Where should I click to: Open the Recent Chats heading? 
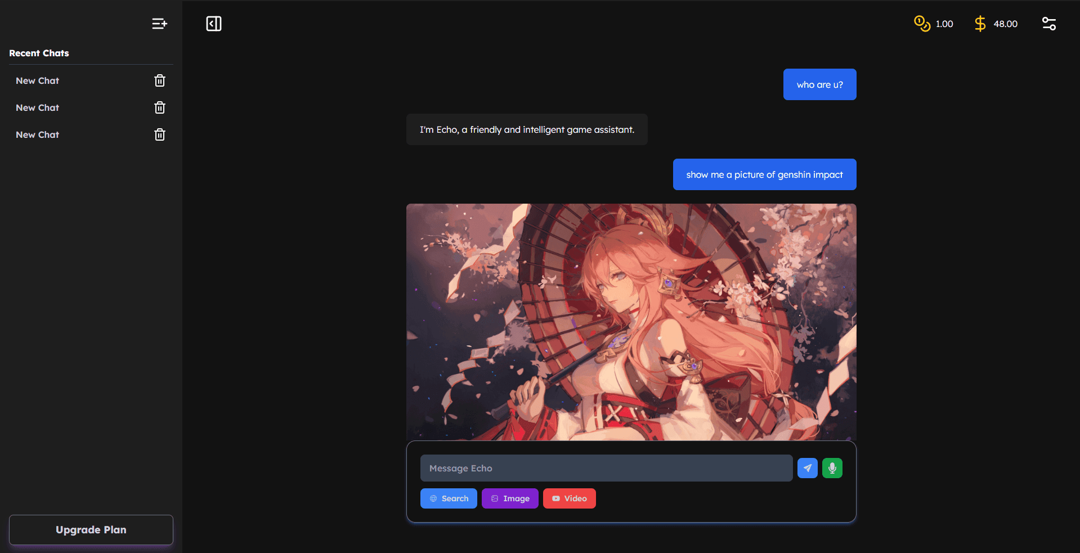pyautogui.click(x=39, y=53)
